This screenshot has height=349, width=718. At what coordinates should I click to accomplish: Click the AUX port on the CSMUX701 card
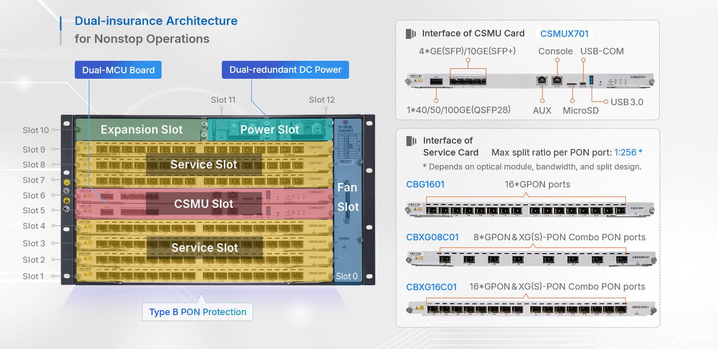point(542,81)
